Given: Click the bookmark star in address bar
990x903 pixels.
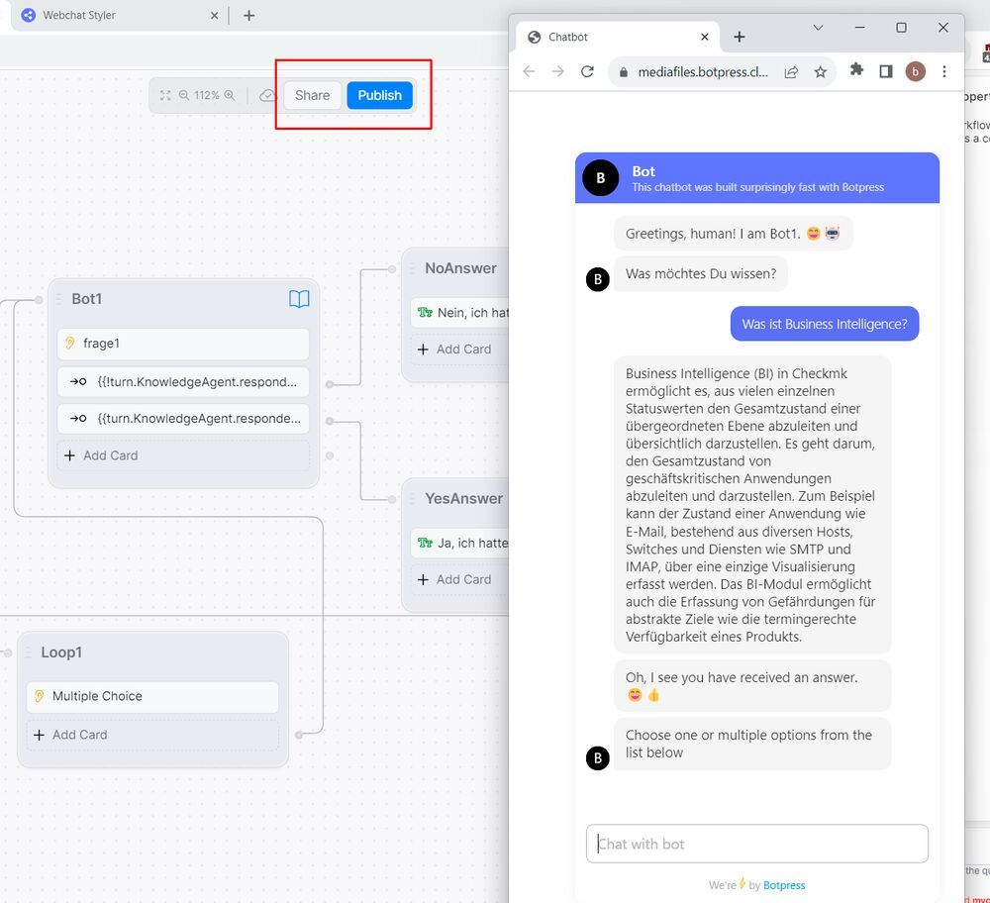Looking at the screenshot, I should pos(821,71).
